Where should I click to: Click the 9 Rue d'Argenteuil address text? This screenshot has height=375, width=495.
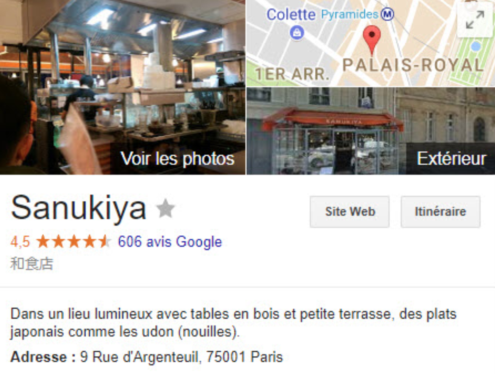pyautogui.click(x=181, y=357)
